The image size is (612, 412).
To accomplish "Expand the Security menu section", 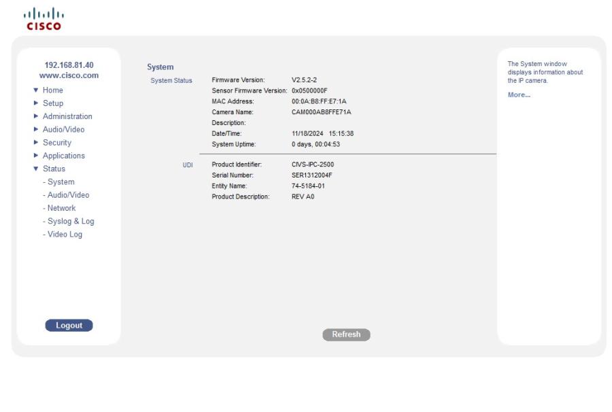I will tap(56, 142).
